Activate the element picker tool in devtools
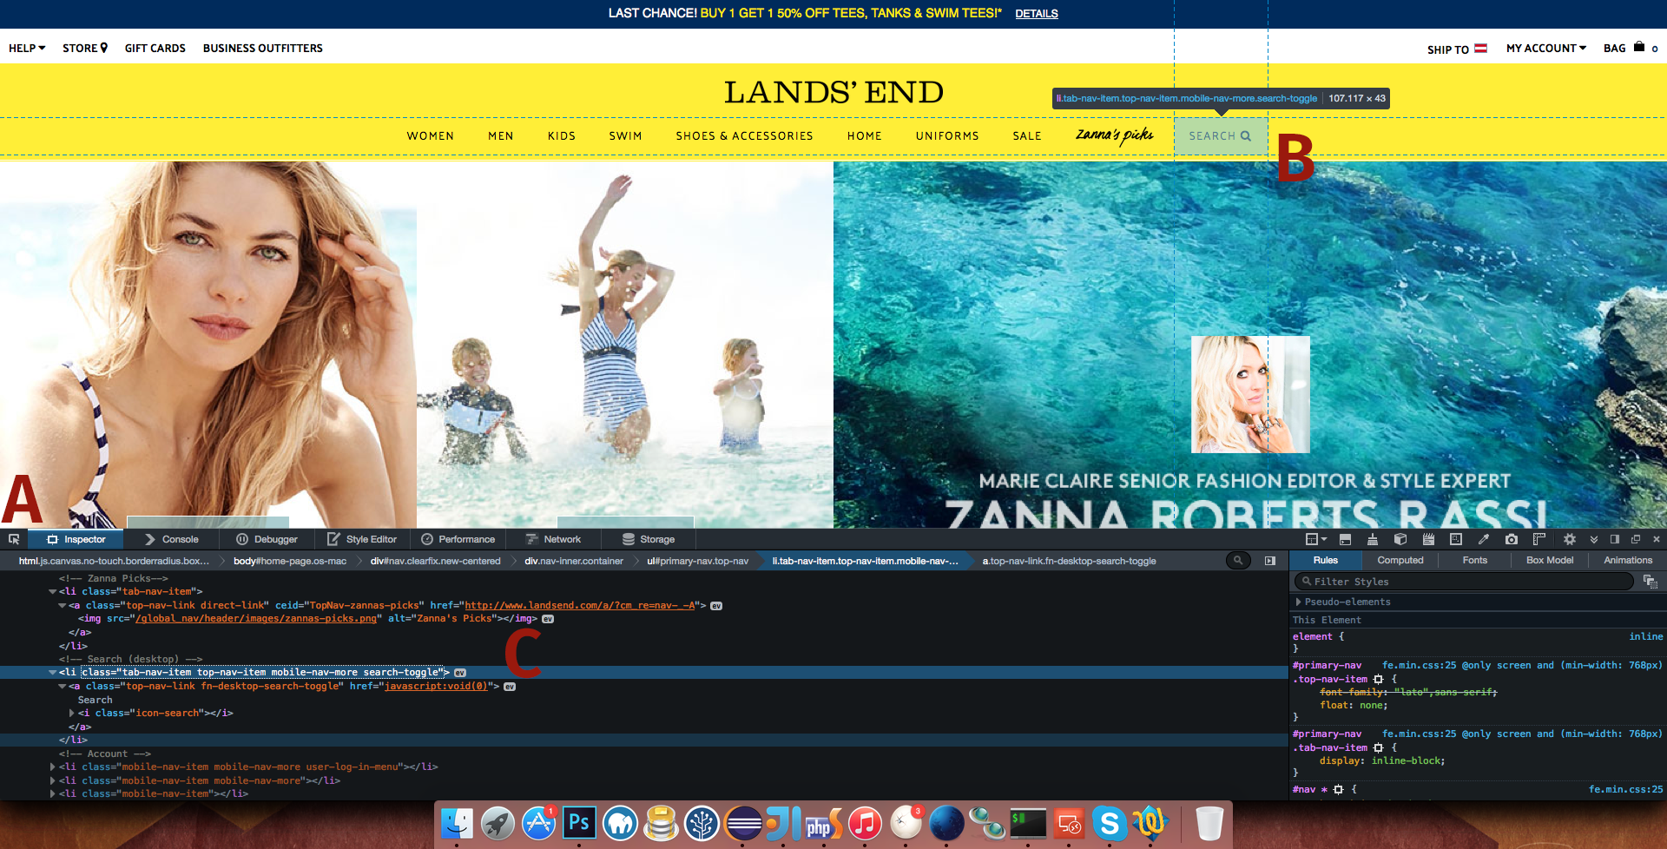Image resolution: width=1667 pixels, height=849 pixels. (x=14, y=539)
